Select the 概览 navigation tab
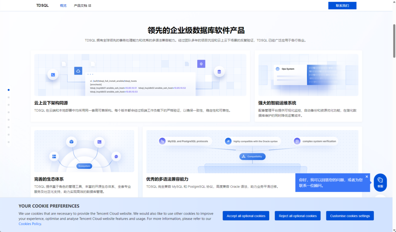Image resolution: width=396 pixels, height=232 pixels. pyautogui.click(x=63, y=5)
